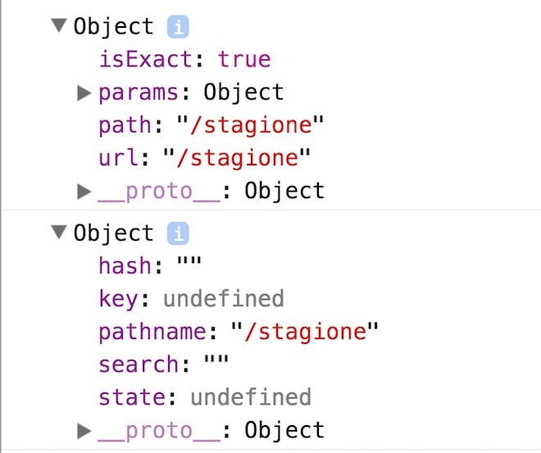Click the info icon beside the isExact Object

click(178, 27)
